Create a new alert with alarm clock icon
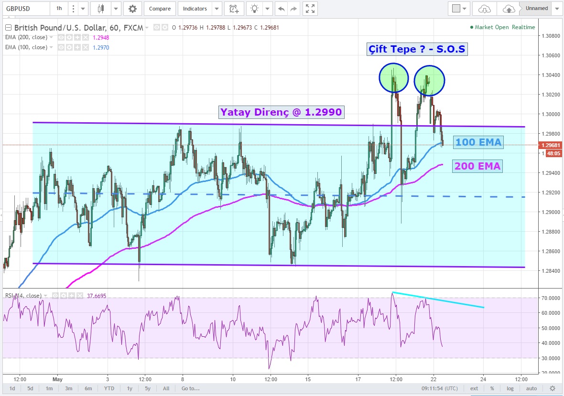The width and height of the screenshot is (564, 396). pyautogui.click(x=234, y=9)
